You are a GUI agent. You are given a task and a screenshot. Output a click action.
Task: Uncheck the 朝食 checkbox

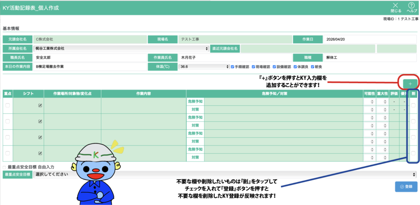tap(313, 66)
